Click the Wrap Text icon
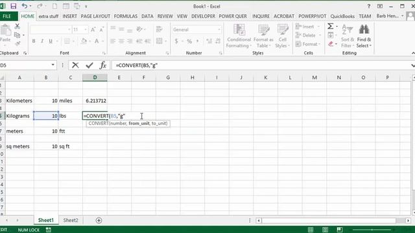 [160, 29]
